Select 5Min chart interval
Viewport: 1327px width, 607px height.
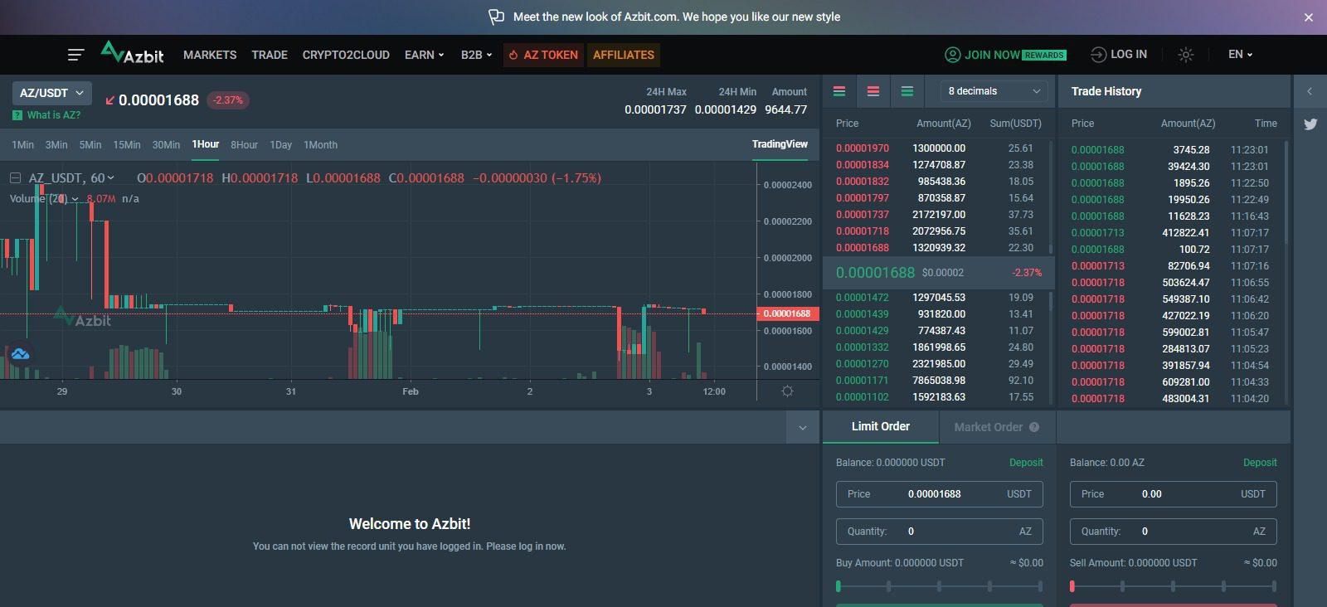point(90,145)
